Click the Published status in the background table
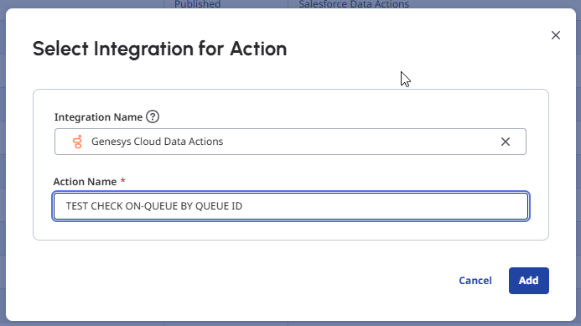This screenshot has height=326, width=581. pos(198,4)
